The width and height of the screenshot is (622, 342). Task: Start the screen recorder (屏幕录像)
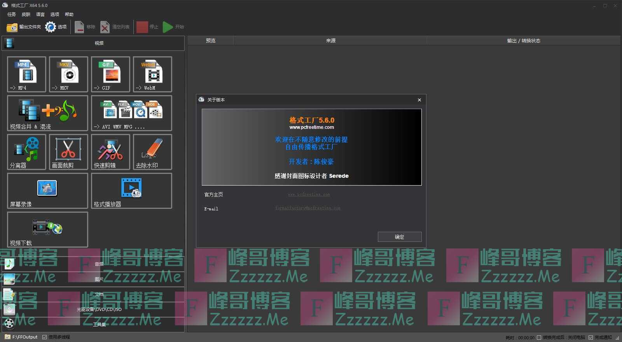coord(47,191)
